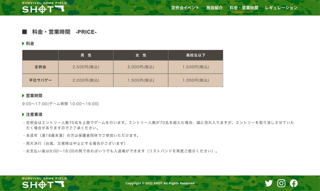Click the black square before the PRICE title

[x=25, y=32]
